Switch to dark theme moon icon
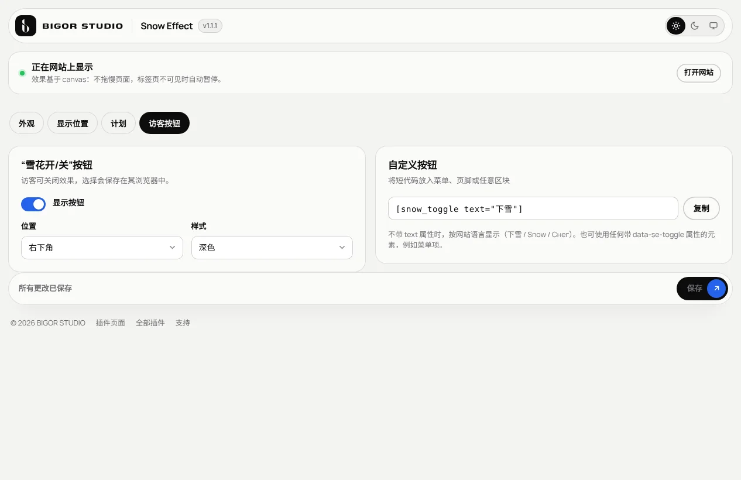This screenshot has width=741, height=480. pos(695,26)
